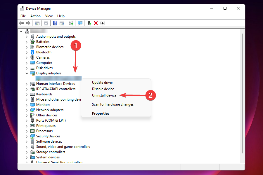This screenshot has height=175, width=263.
Task: Collapse the Display adapters category
Action: pyautogui.click(x=27, y=73)
